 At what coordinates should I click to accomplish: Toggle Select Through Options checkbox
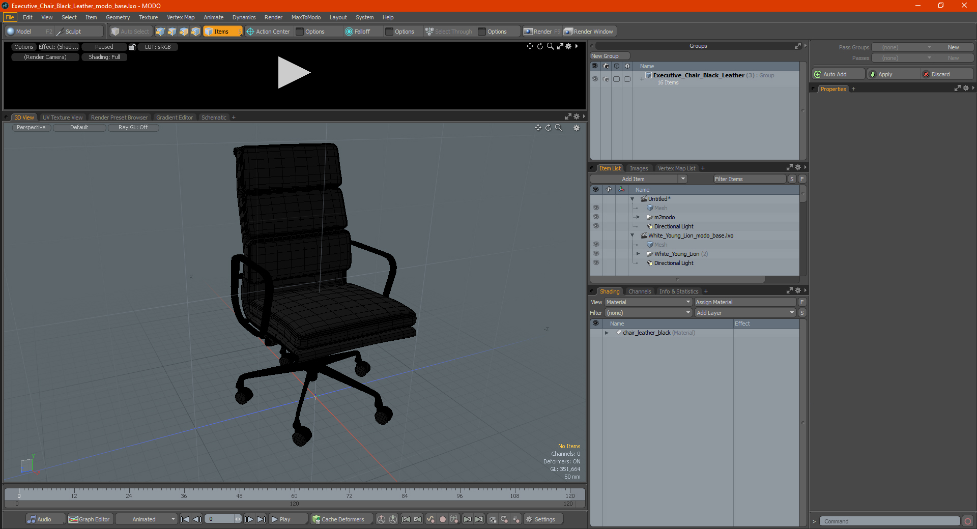click(482, 32)
